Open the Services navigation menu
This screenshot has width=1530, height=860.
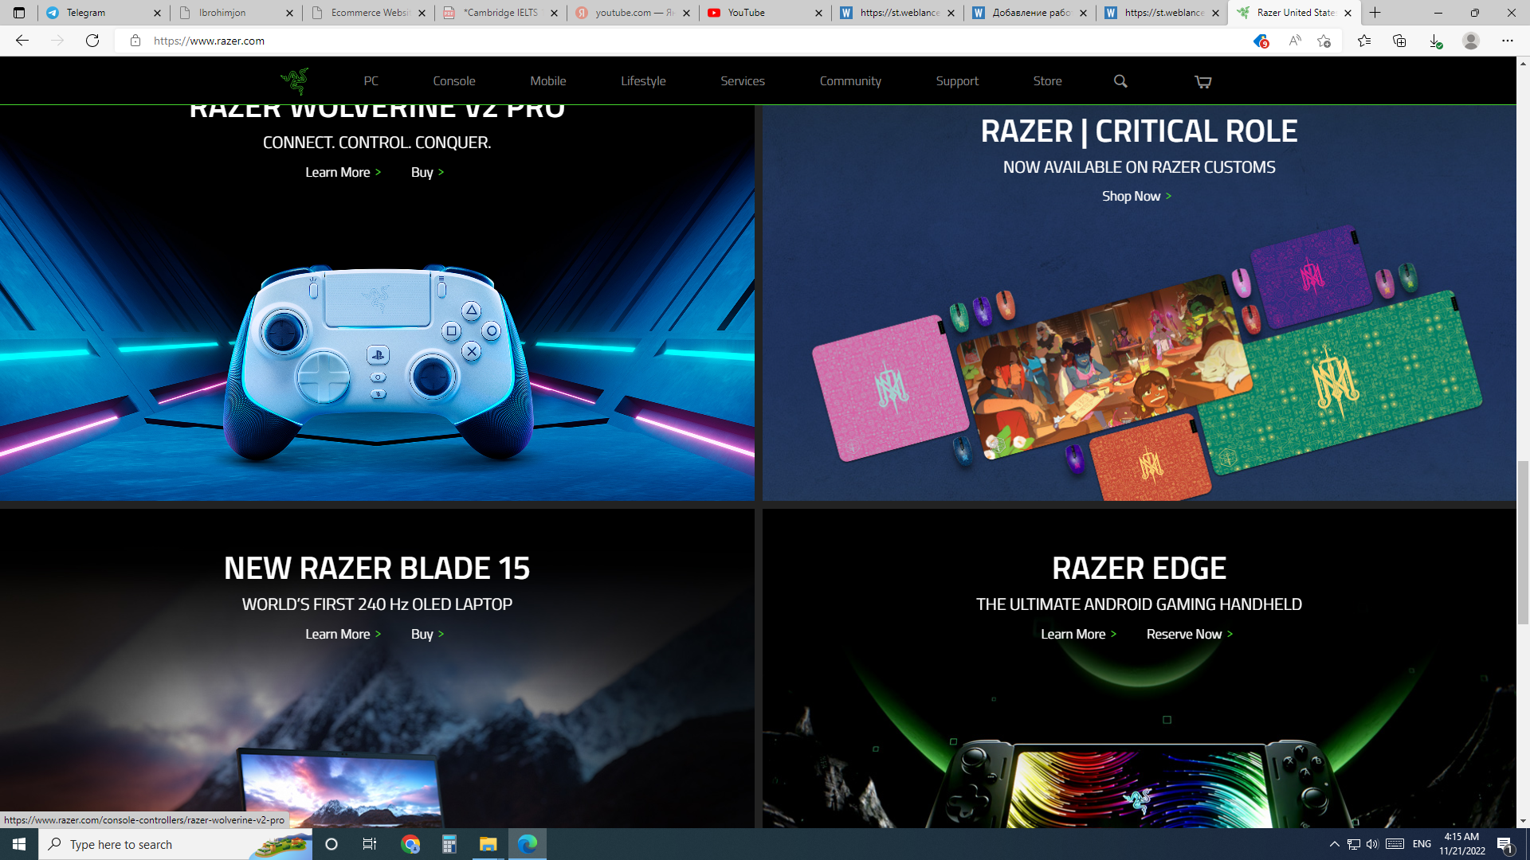[743, 81]
